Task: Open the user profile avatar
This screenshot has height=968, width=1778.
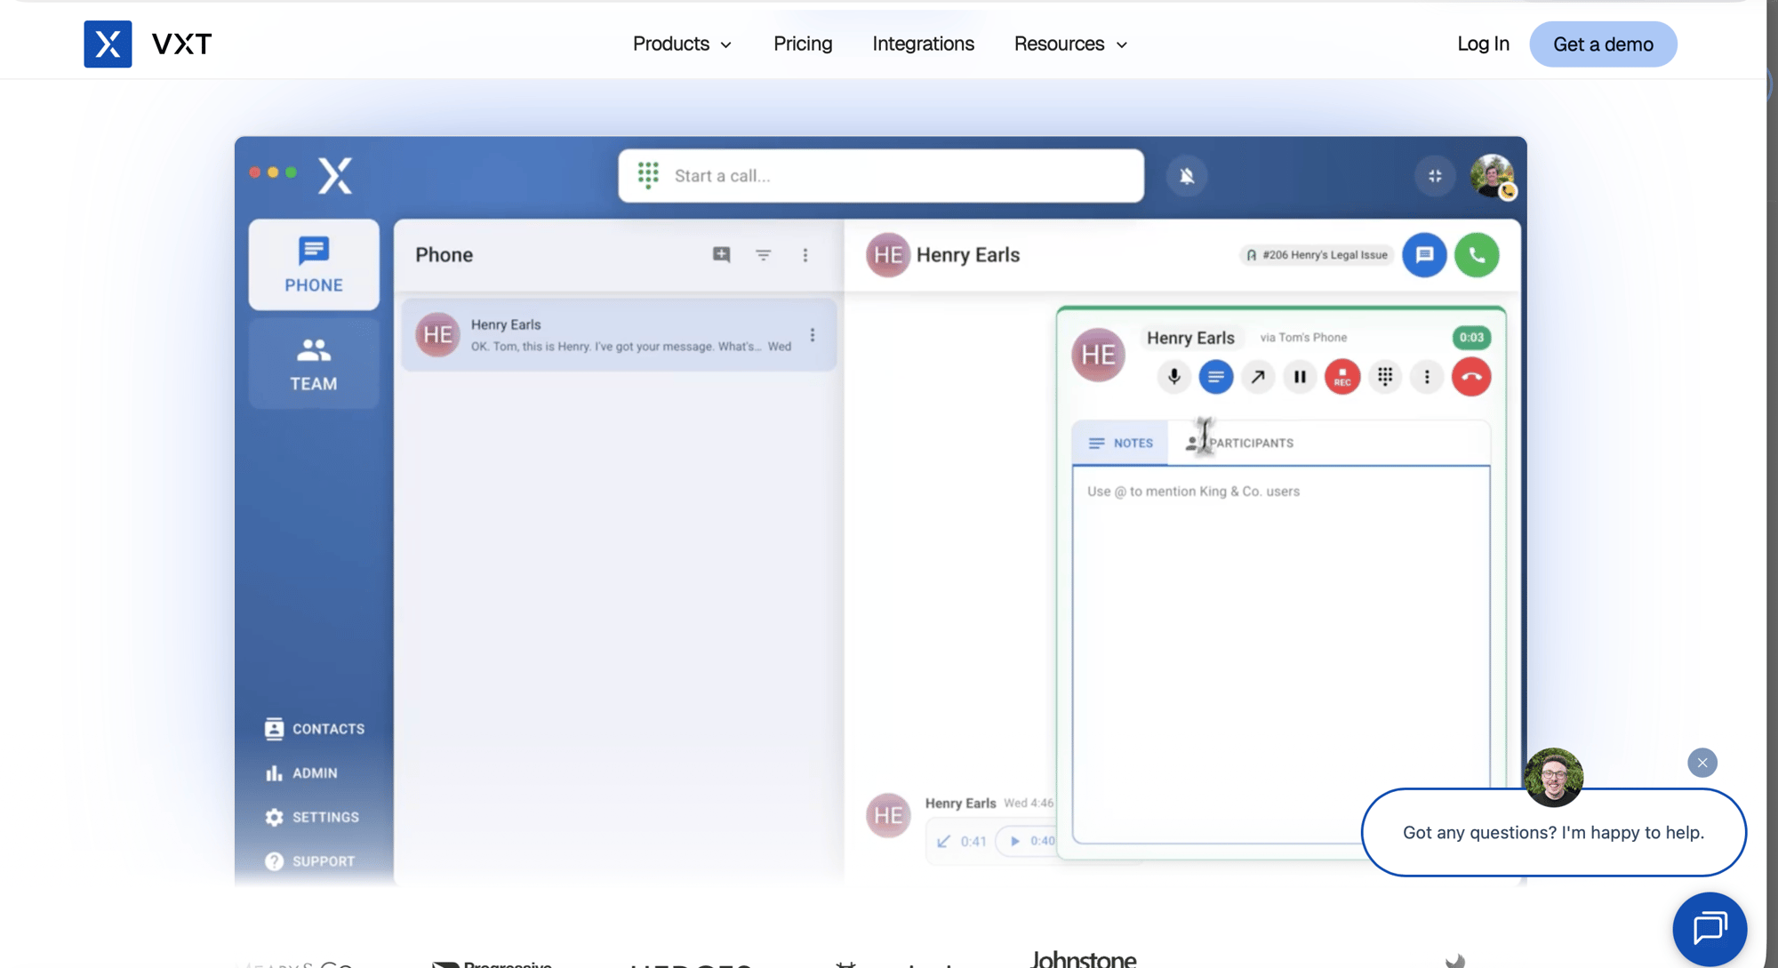Action: click(1492, 176)
